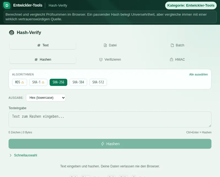
Task: Open the Verifizieren mode tab
Action: tap(110, 60)
